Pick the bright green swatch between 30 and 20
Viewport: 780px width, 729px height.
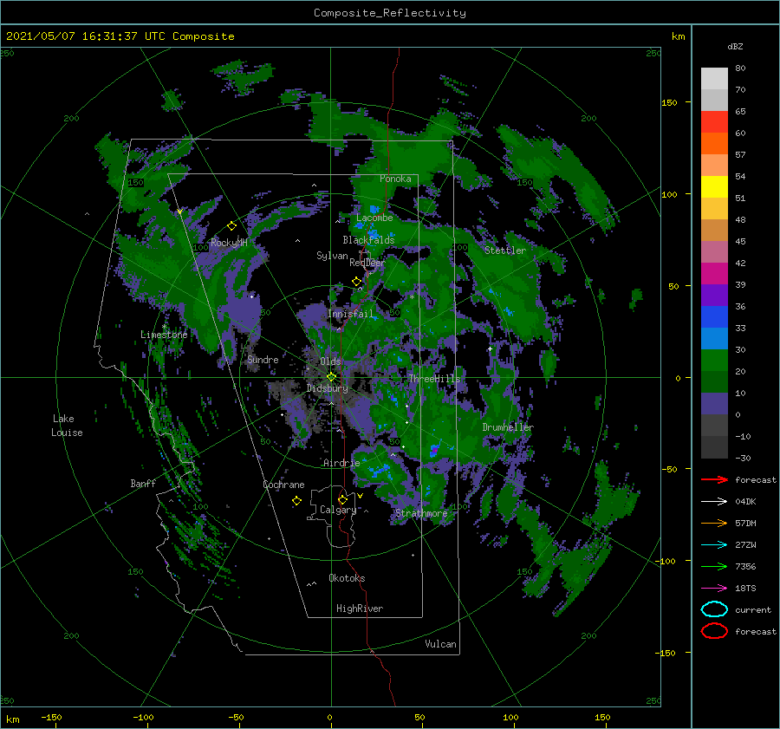click(x=714, y=360)
